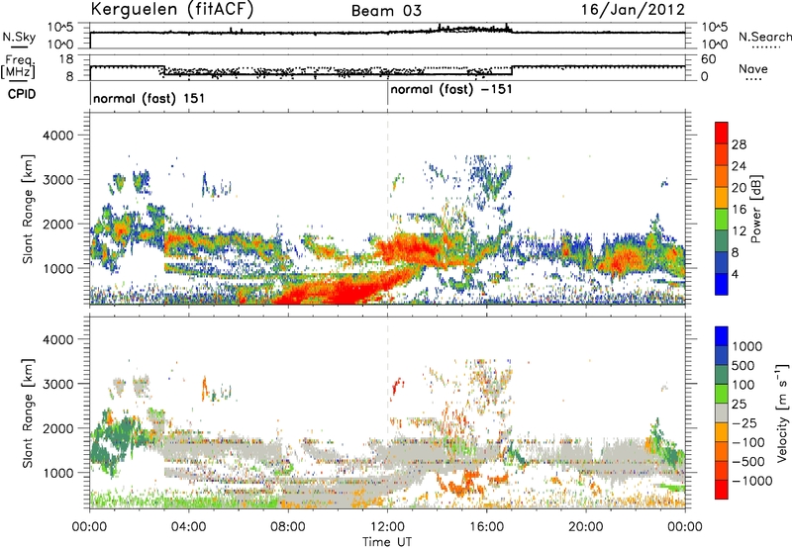792x548 pixels.
Task: Click the grey band in velocity color bar
Action: click(722, 412)
